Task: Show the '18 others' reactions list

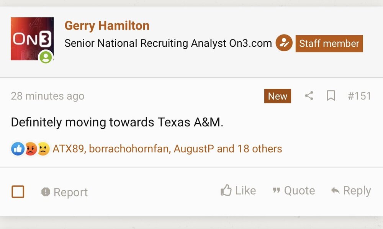Action: [259, 149]
